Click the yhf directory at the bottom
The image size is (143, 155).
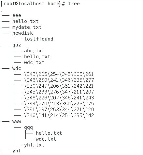point(17,151)
